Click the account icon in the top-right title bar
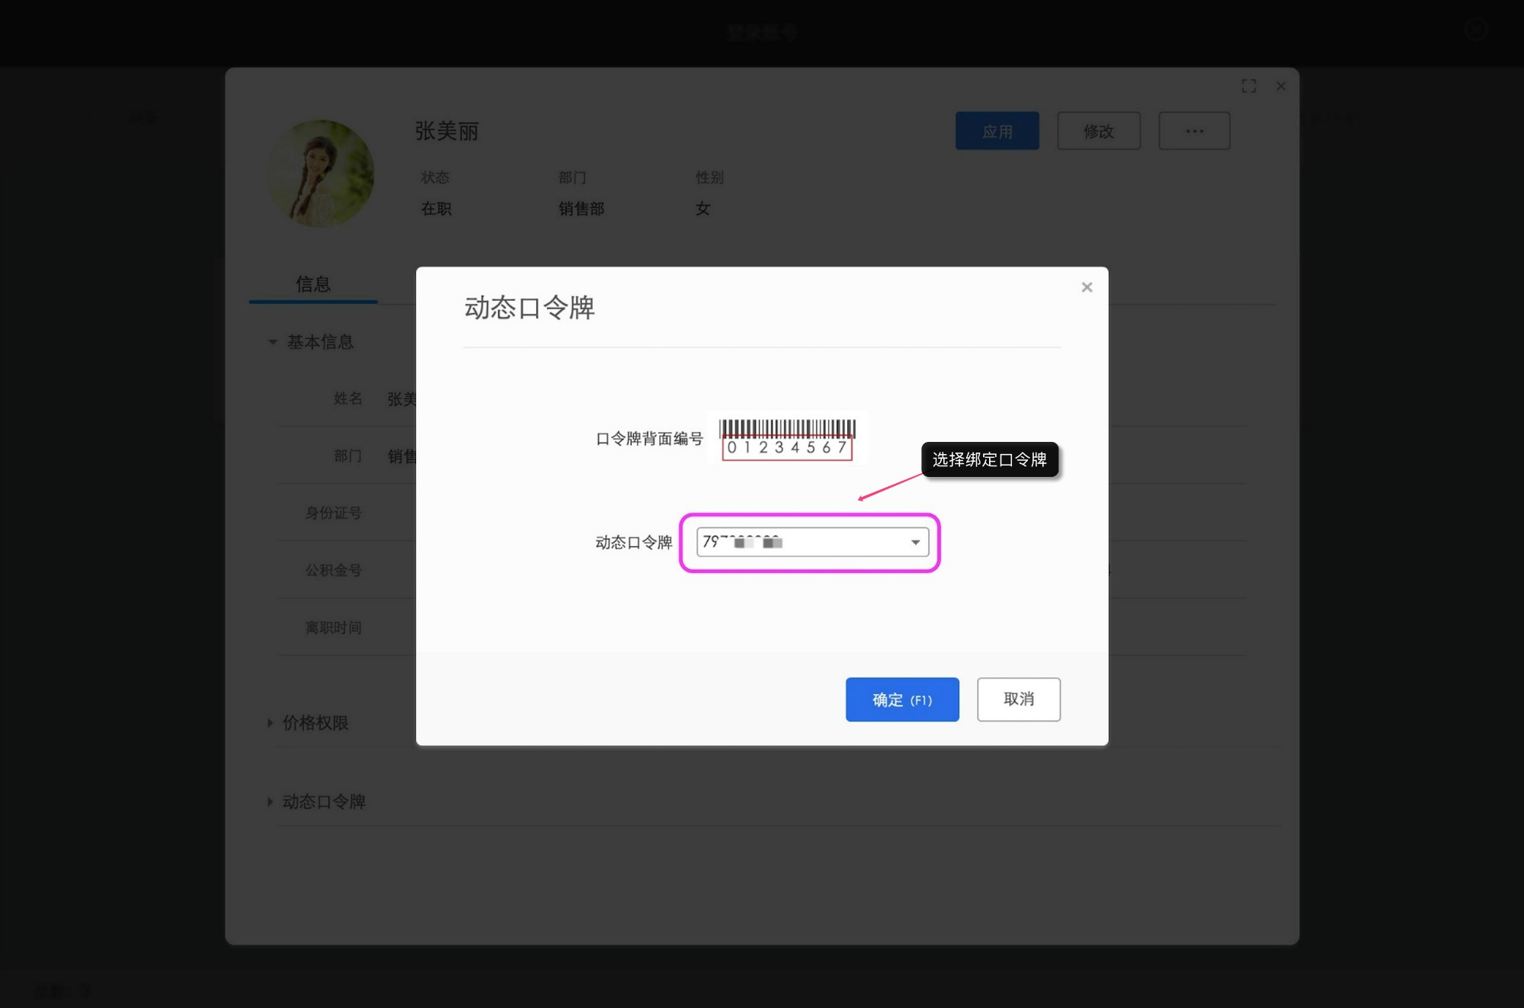 [1475, 30]
